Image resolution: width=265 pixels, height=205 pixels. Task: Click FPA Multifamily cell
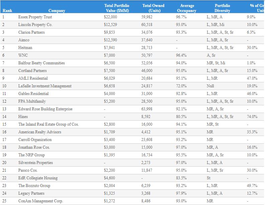(32, 101)
